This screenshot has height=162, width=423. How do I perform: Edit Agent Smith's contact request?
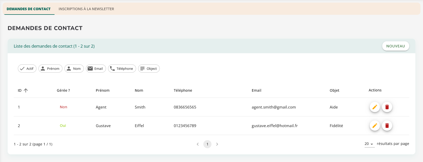[375, 107]
